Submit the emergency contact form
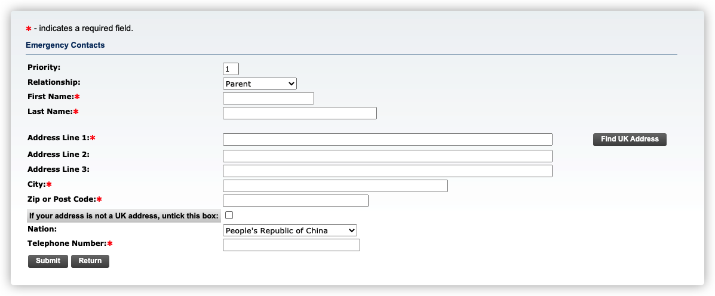 (48, 261)
